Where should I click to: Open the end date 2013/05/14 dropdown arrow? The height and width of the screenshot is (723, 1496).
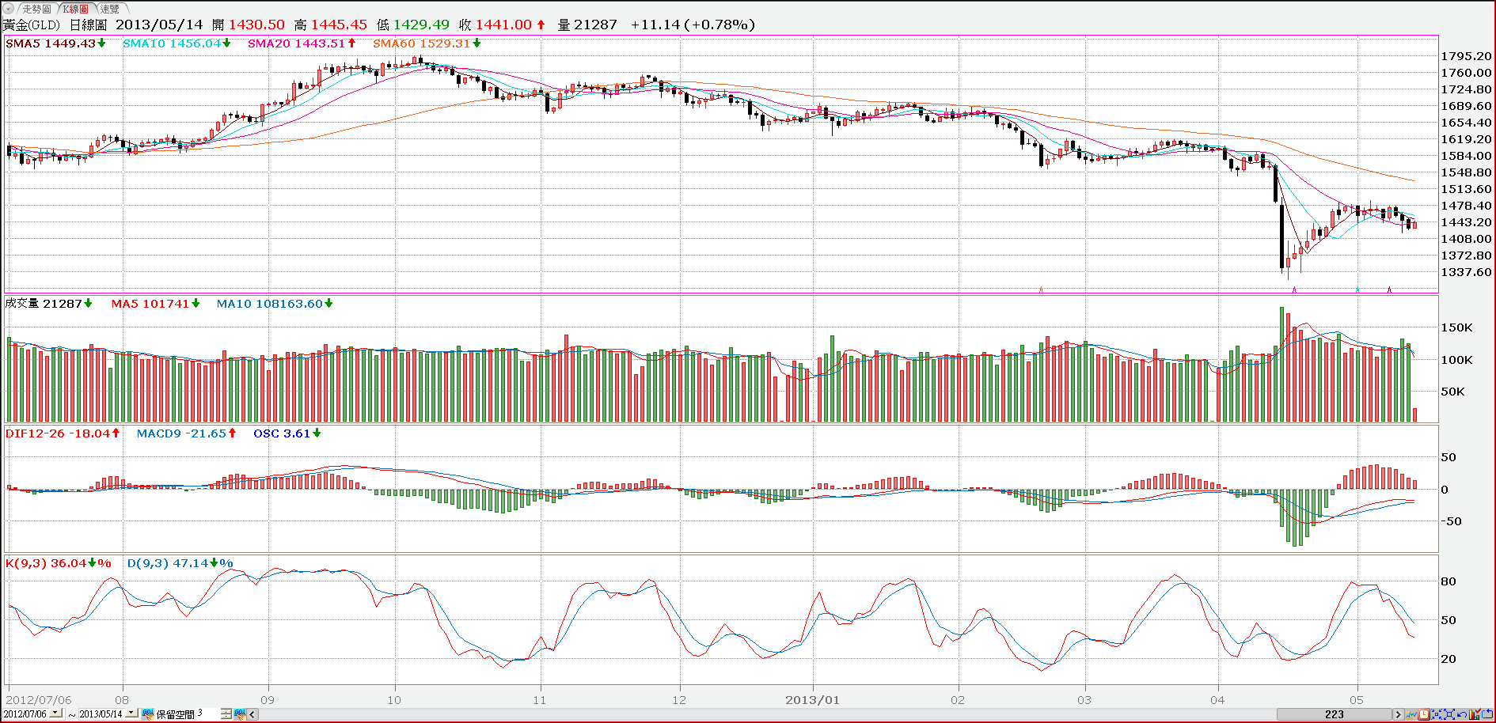[131, 714]
